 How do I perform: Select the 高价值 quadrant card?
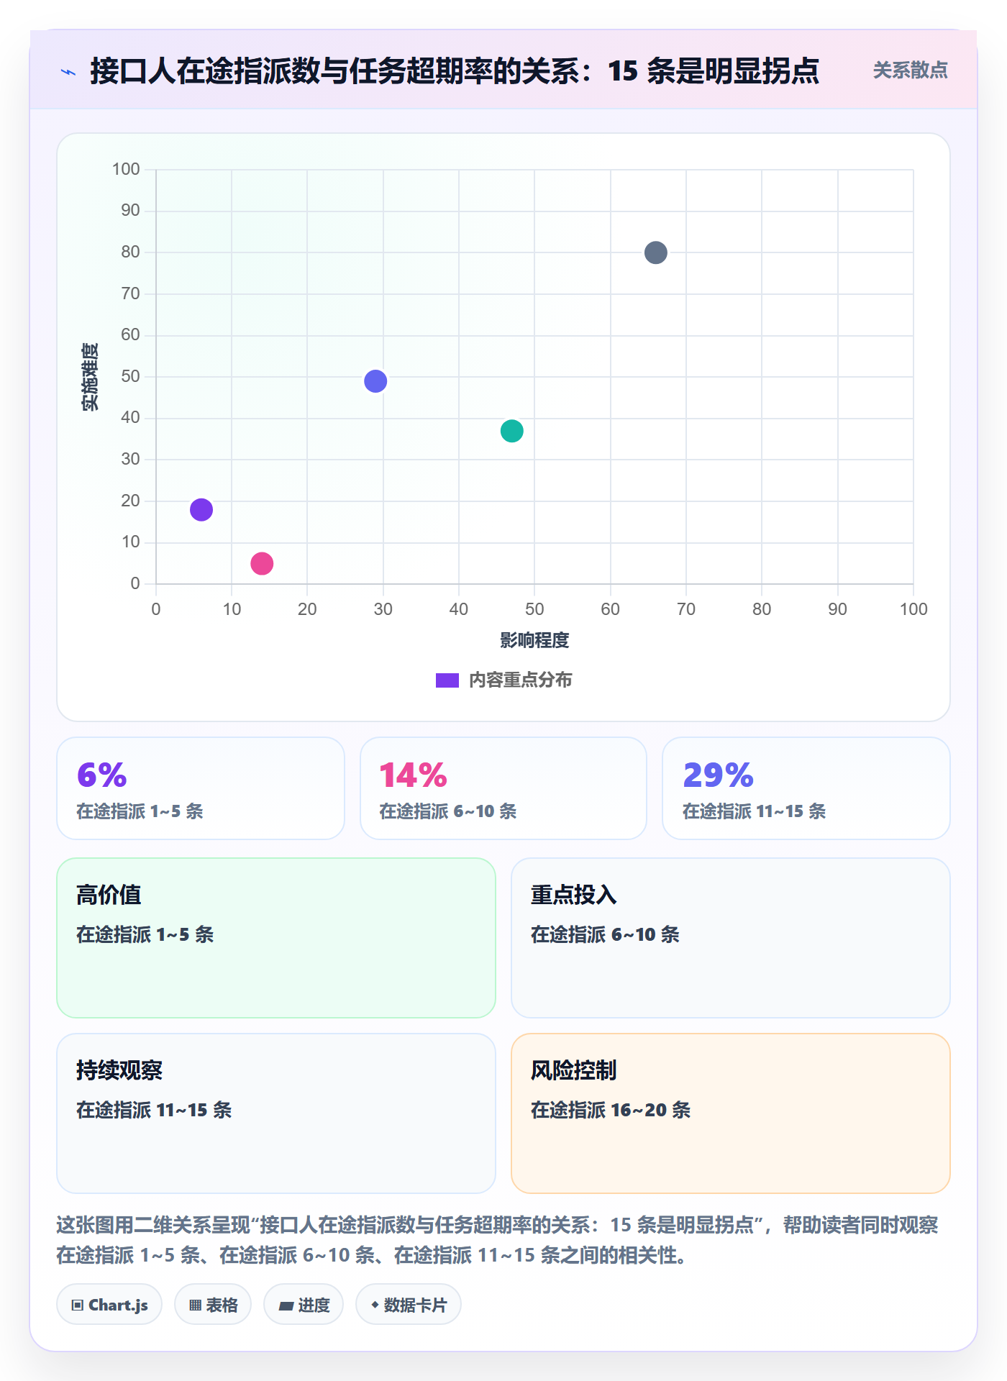(x=276, y=938)
